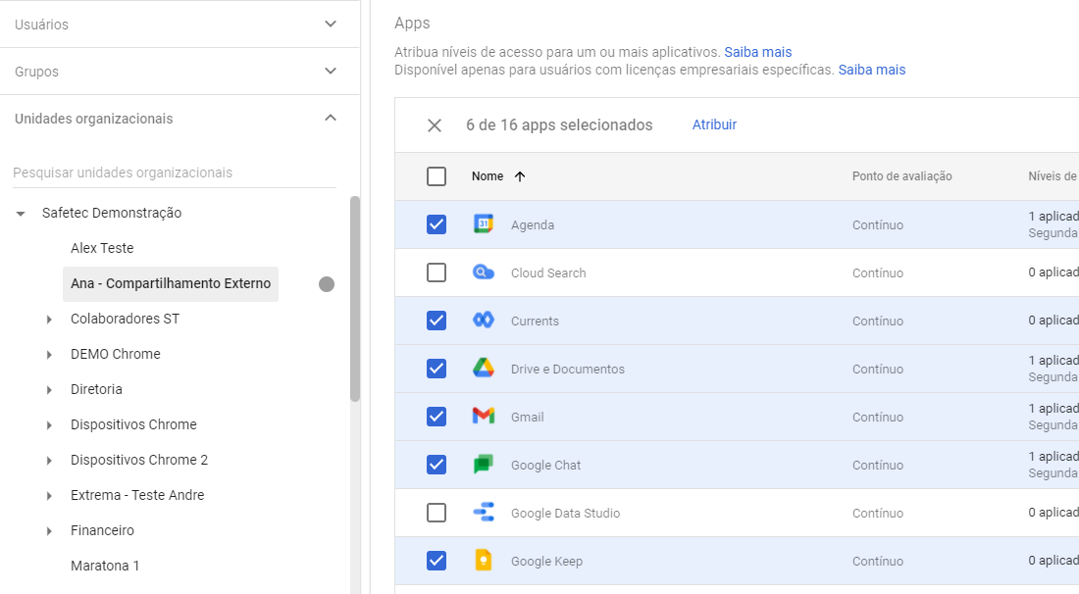
Task: Expand the DEMO Chrome tree arrow
Action: click(49, 354)
